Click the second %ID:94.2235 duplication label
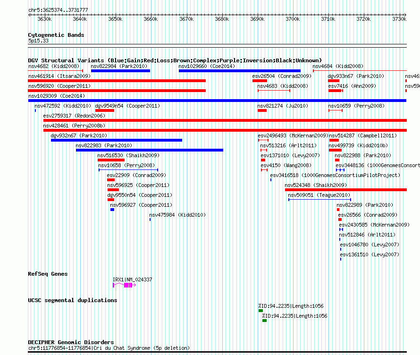Screen dimensions: 420x355 point(294,316)
